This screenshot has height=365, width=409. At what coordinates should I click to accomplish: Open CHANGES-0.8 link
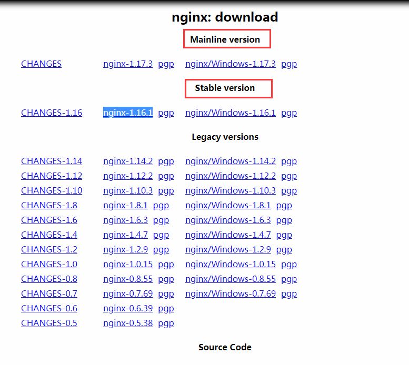point(49,279)
